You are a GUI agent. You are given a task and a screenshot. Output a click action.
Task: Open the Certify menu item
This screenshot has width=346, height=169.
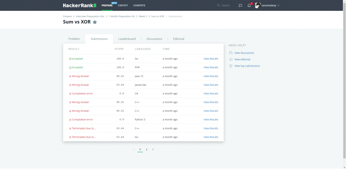click(x=123, y=5)
